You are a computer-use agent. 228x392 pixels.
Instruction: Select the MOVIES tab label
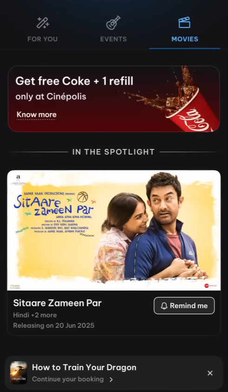[x=185, y=39]
